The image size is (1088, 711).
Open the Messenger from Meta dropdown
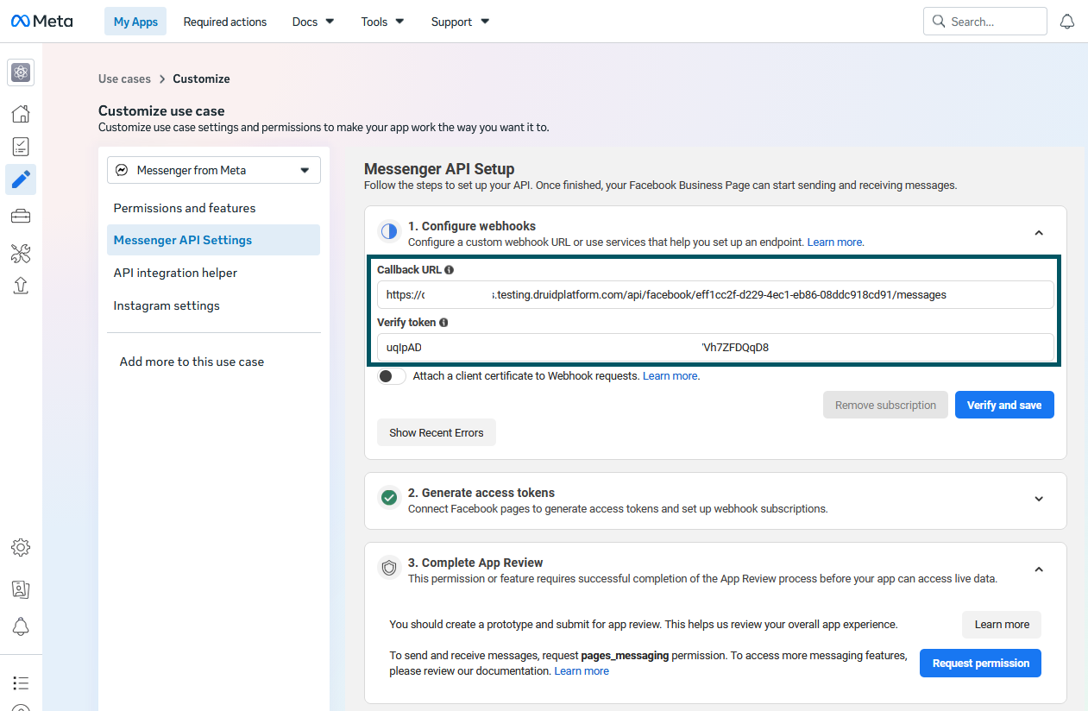click(214, 170)
